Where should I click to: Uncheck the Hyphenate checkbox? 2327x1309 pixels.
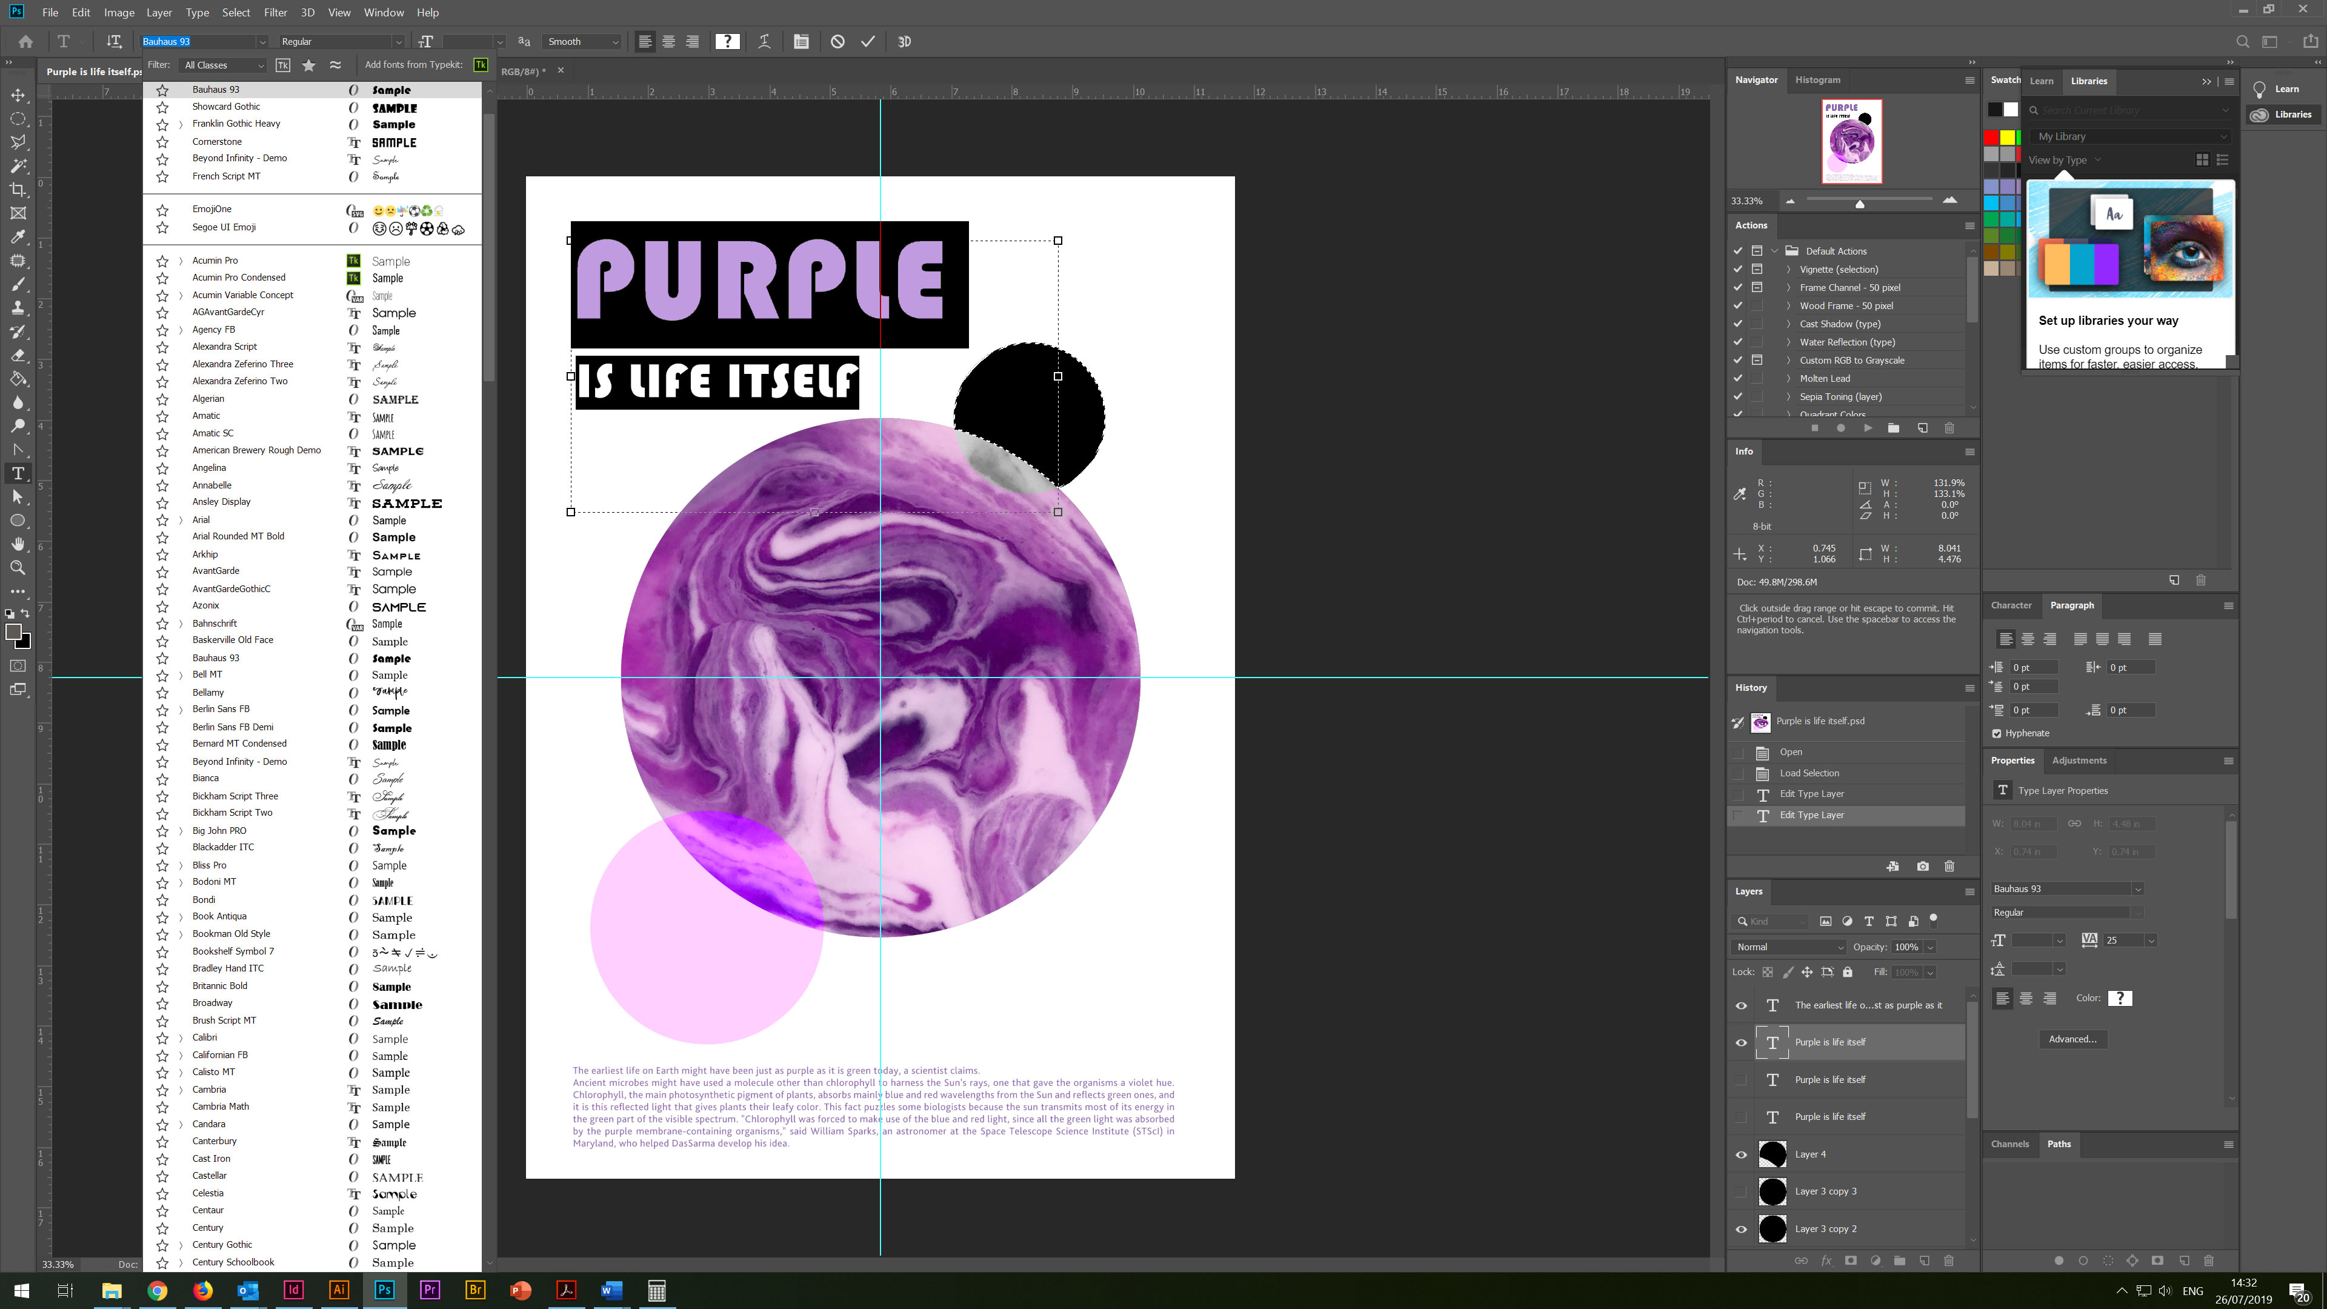1996,733
